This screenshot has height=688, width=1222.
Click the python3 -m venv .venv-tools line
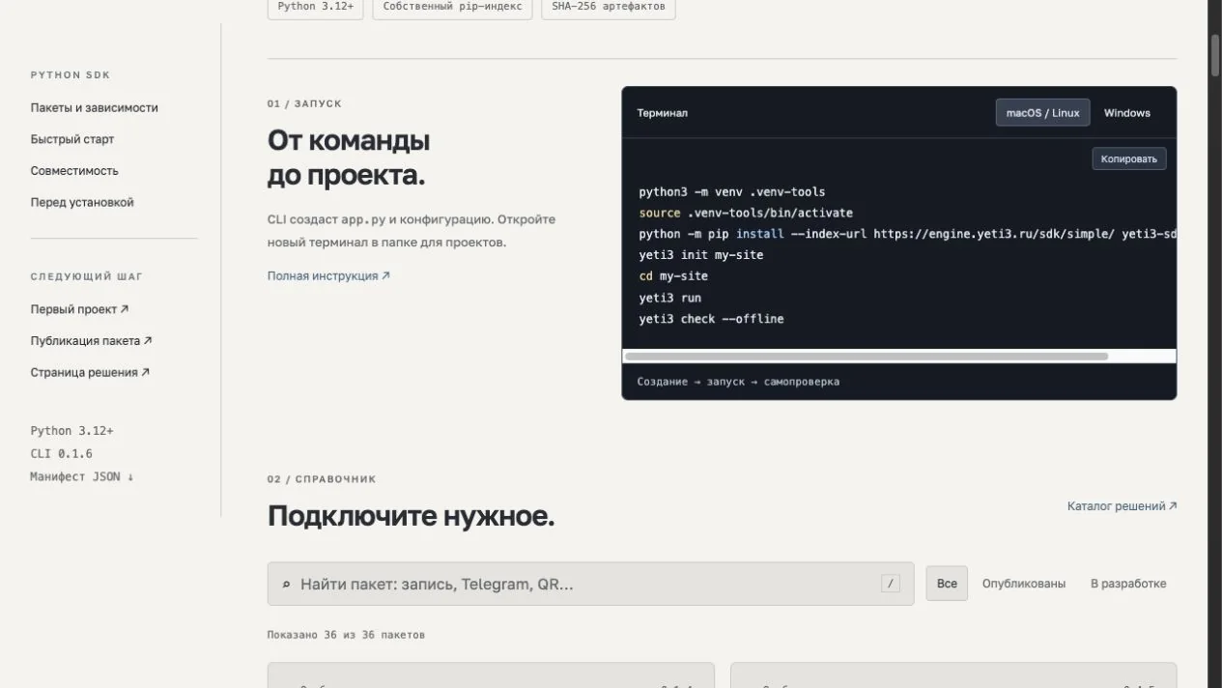point(732,191)
